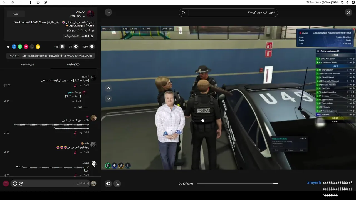Click the video frame to pause playback
Screen dimensions: 356x200
point(228,98)
